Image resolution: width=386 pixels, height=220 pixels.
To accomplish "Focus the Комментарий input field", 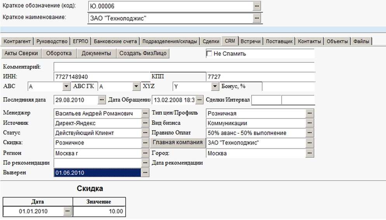I will 184,67.
